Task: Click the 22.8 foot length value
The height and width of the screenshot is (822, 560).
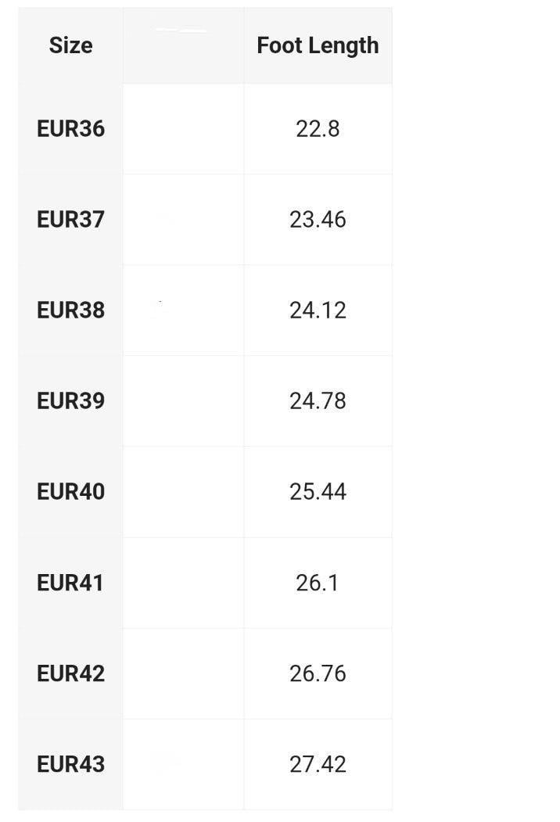Action: coord(318,129)
